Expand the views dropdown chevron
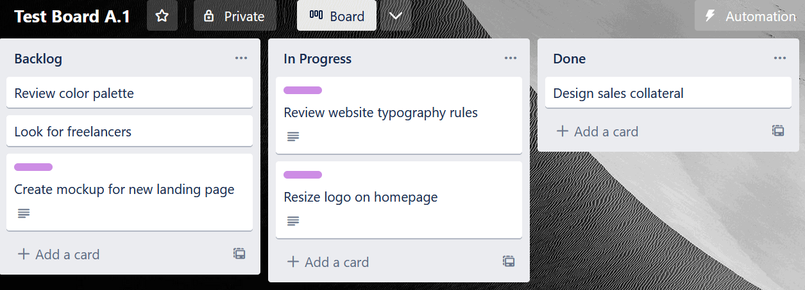The height and width of the screenshot is (290, 805). [x=396, y=16]
